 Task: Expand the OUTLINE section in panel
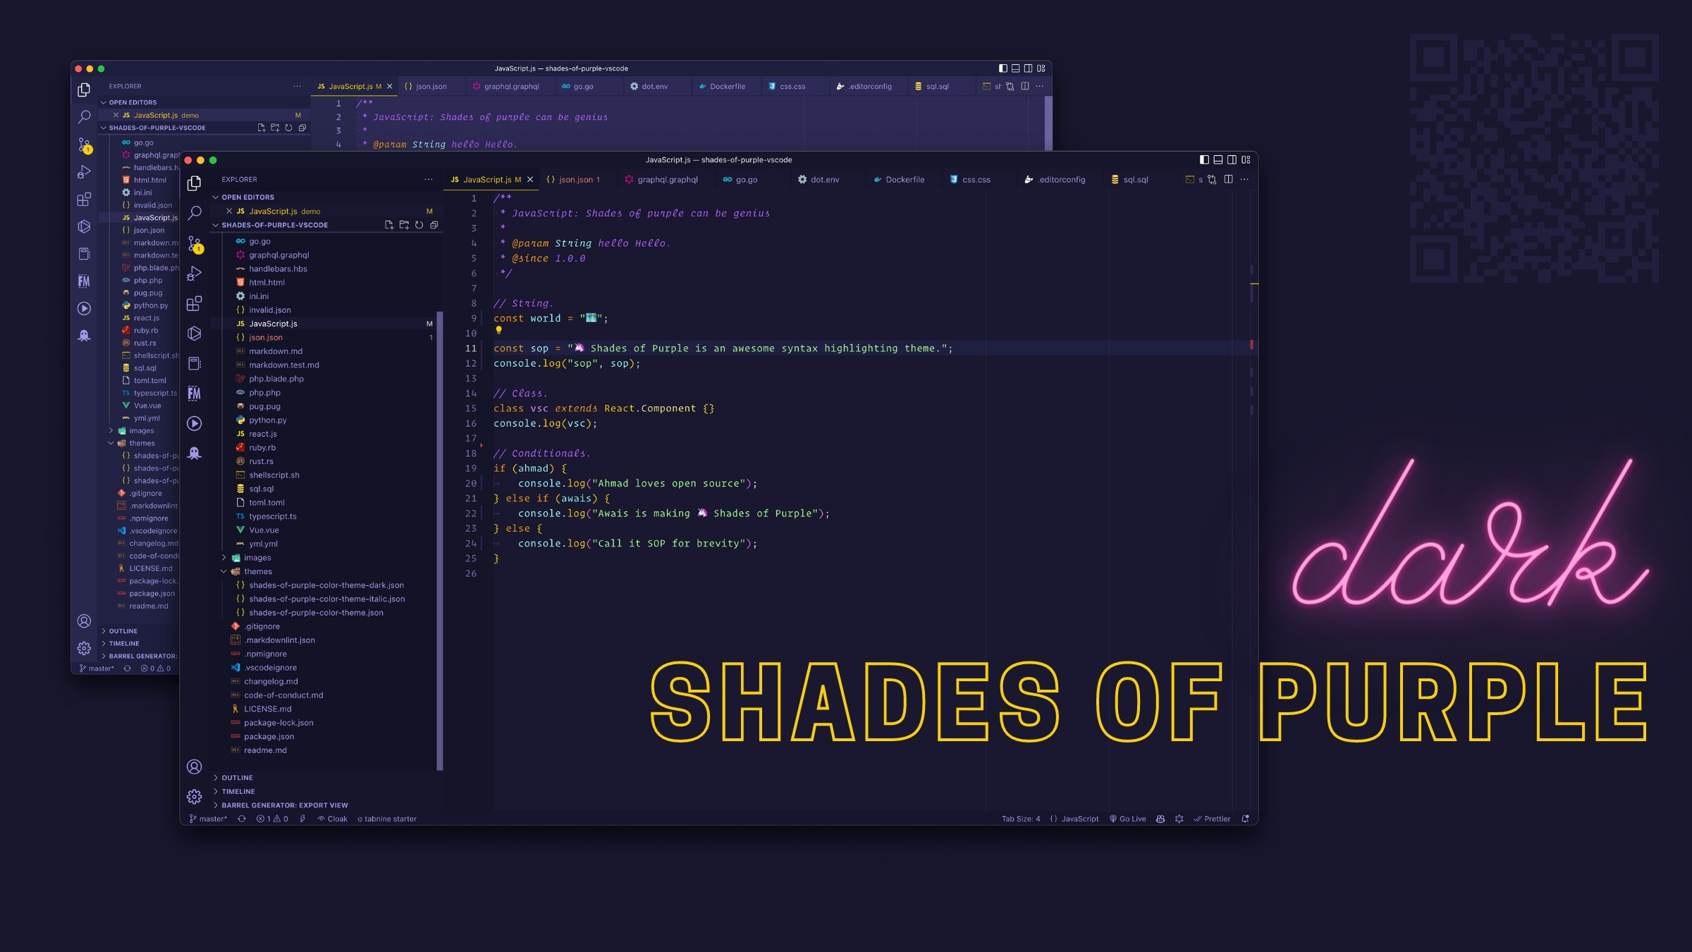click(x=237, y=778)
